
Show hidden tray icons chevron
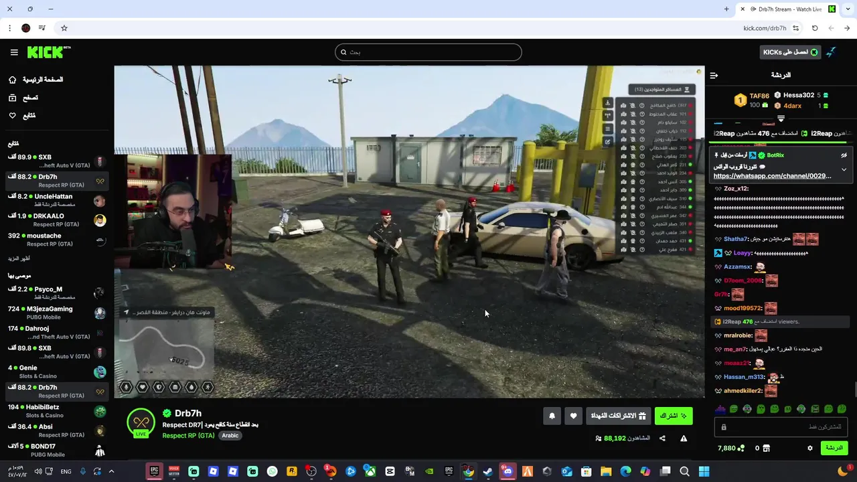pyautogui.click(x=111, y=471)
